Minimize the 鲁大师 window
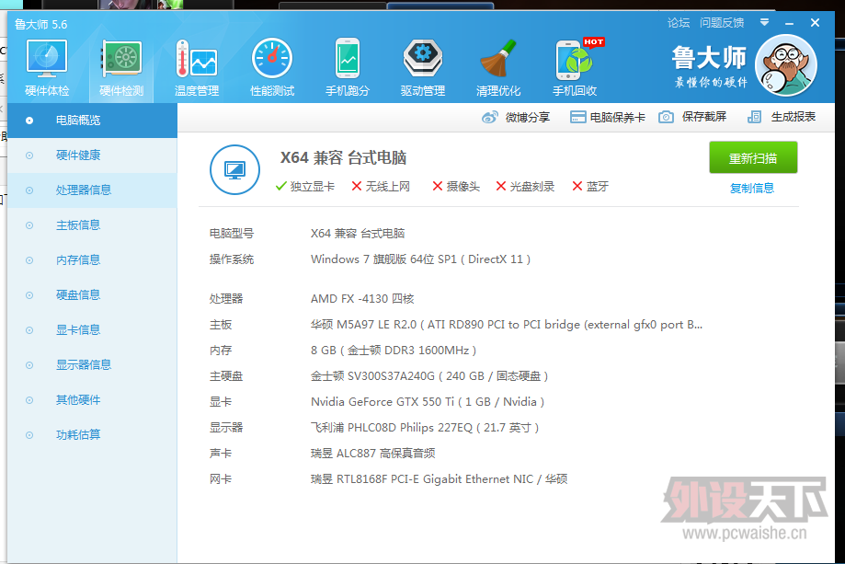The width and height of the screenshot is (845, 564). [790, 23]
